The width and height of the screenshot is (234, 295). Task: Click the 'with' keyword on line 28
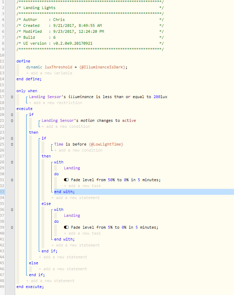click(59, 162)
